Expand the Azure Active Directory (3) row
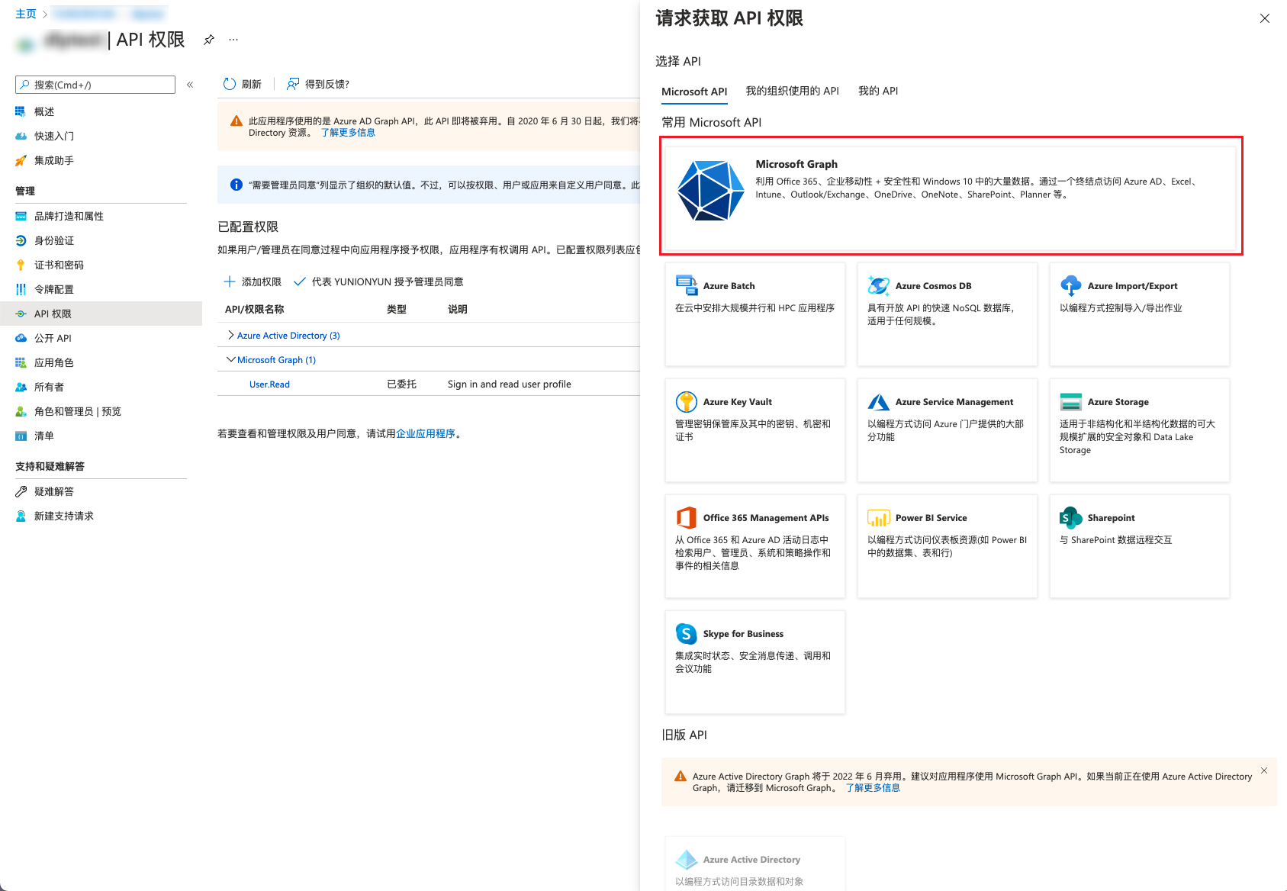The width and height of the screenshot is (1287, 891). 230,336
